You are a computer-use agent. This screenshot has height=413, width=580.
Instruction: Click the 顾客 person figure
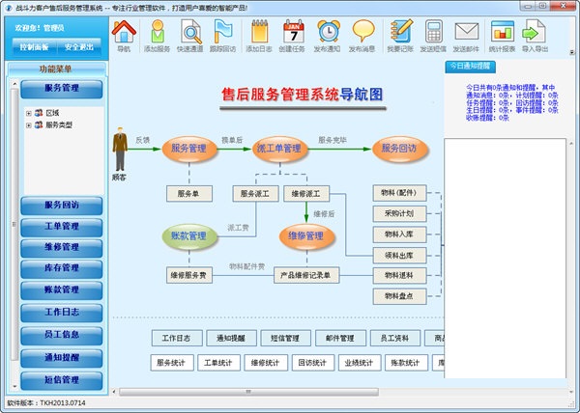[119, 150]
